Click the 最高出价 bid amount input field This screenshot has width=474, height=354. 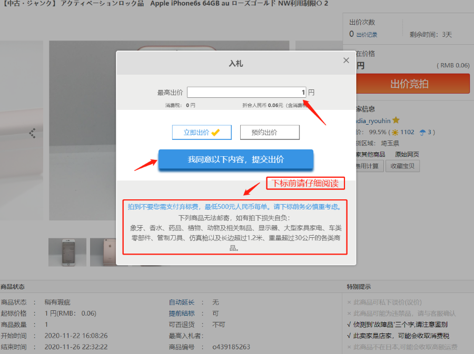246,91
